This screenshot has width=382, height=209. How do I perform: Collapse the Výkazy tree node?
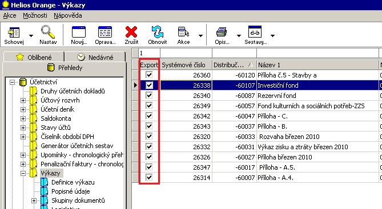coord(23,173)
